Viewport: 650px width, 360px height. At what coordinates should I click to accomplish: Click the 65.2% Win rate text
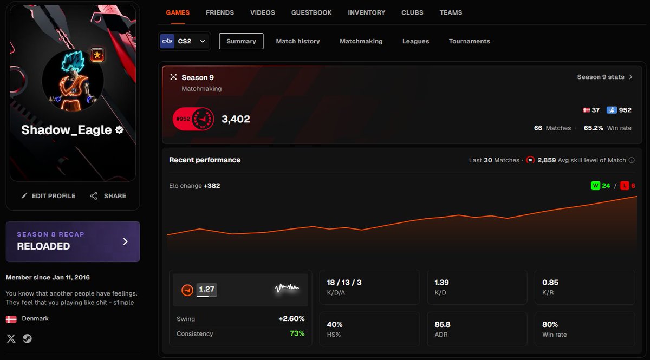(607, 128)
